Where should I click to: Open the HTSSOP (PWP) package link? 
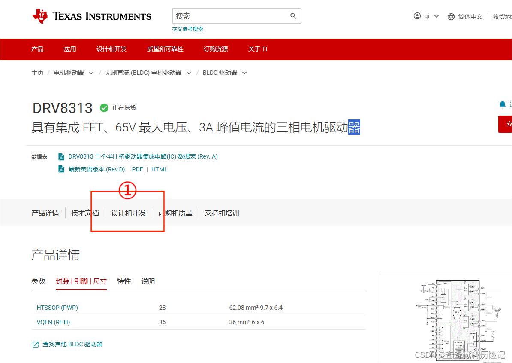57,308
